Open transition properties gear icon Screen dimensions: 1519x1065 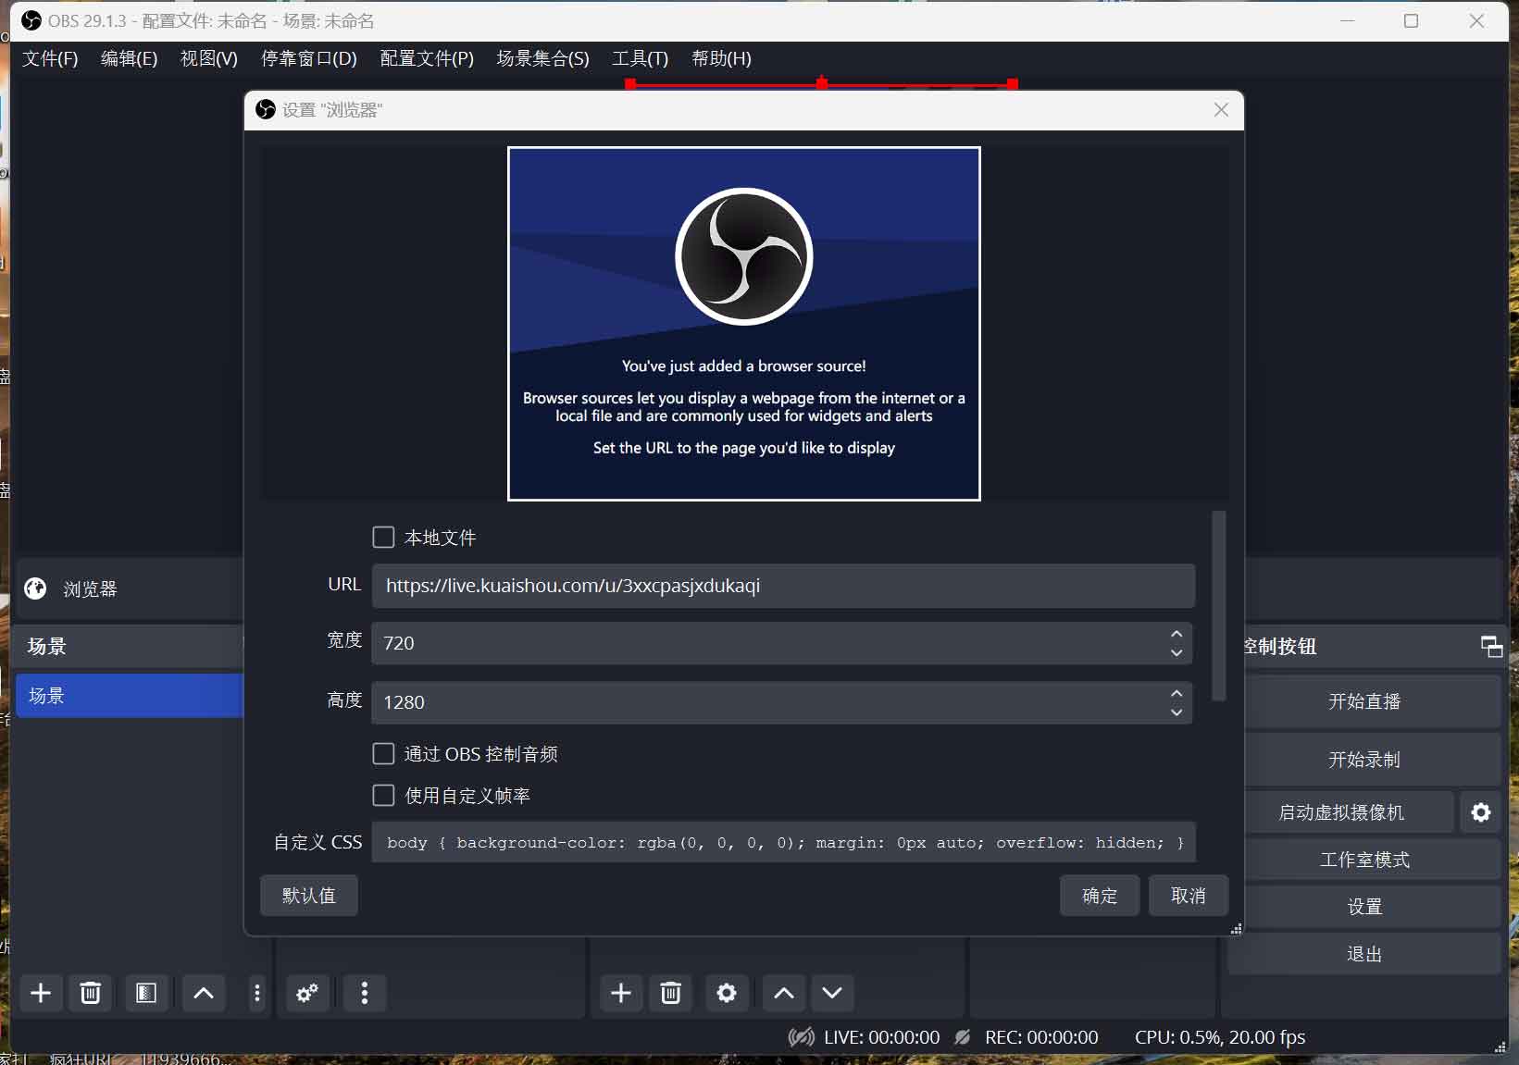click(727, 993)
